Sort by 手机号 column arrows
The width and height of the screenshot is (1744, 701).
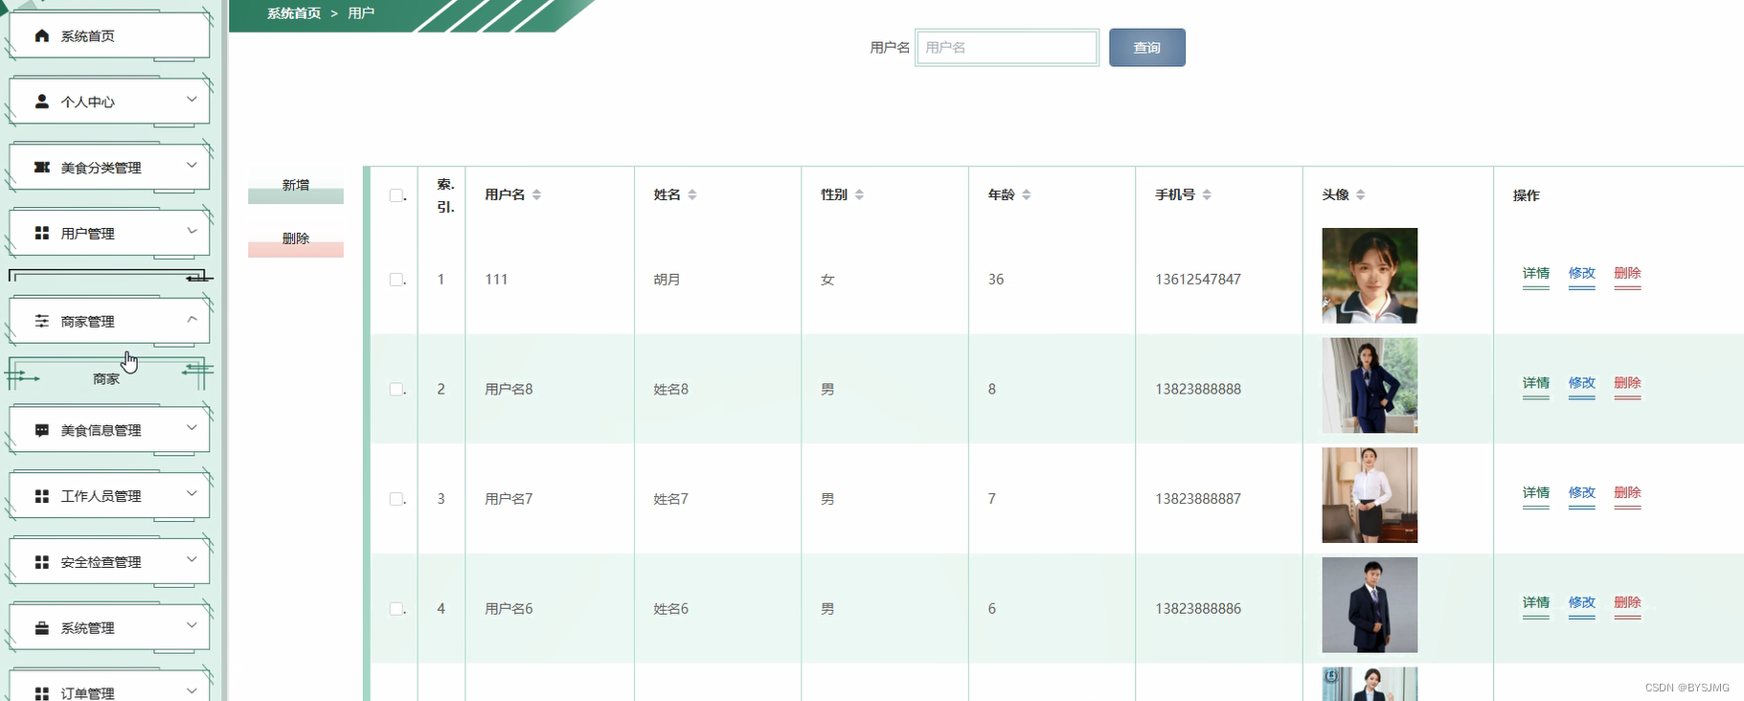coord(1207,194)
